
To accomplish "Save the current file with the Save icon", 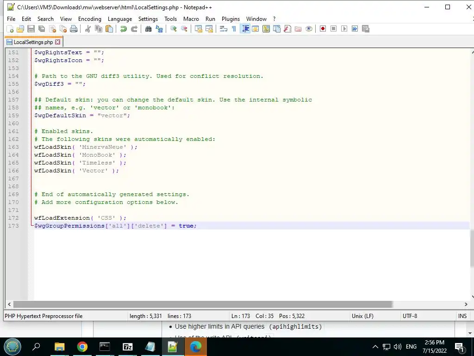I will 31,29.
